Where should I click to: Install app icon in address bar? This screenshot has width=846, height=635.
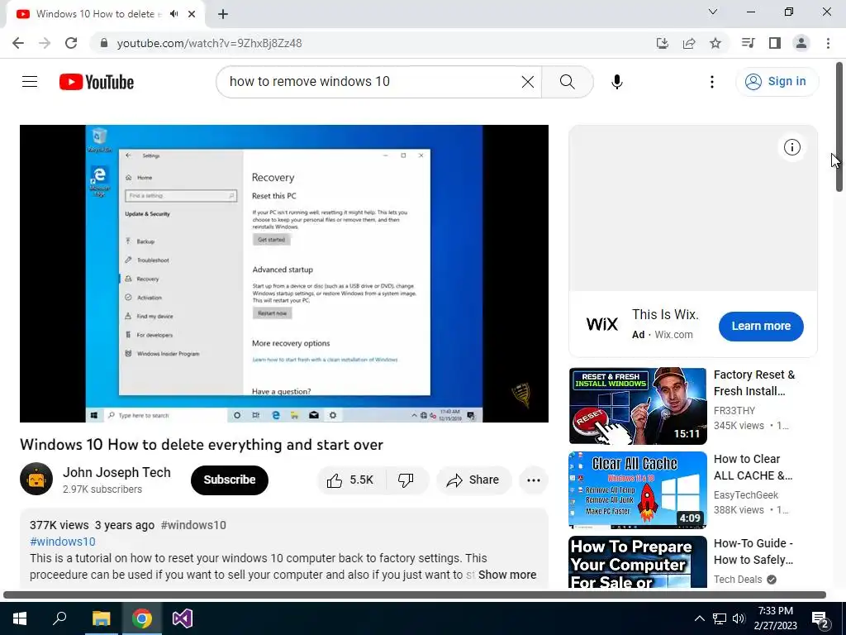(663, 43)
